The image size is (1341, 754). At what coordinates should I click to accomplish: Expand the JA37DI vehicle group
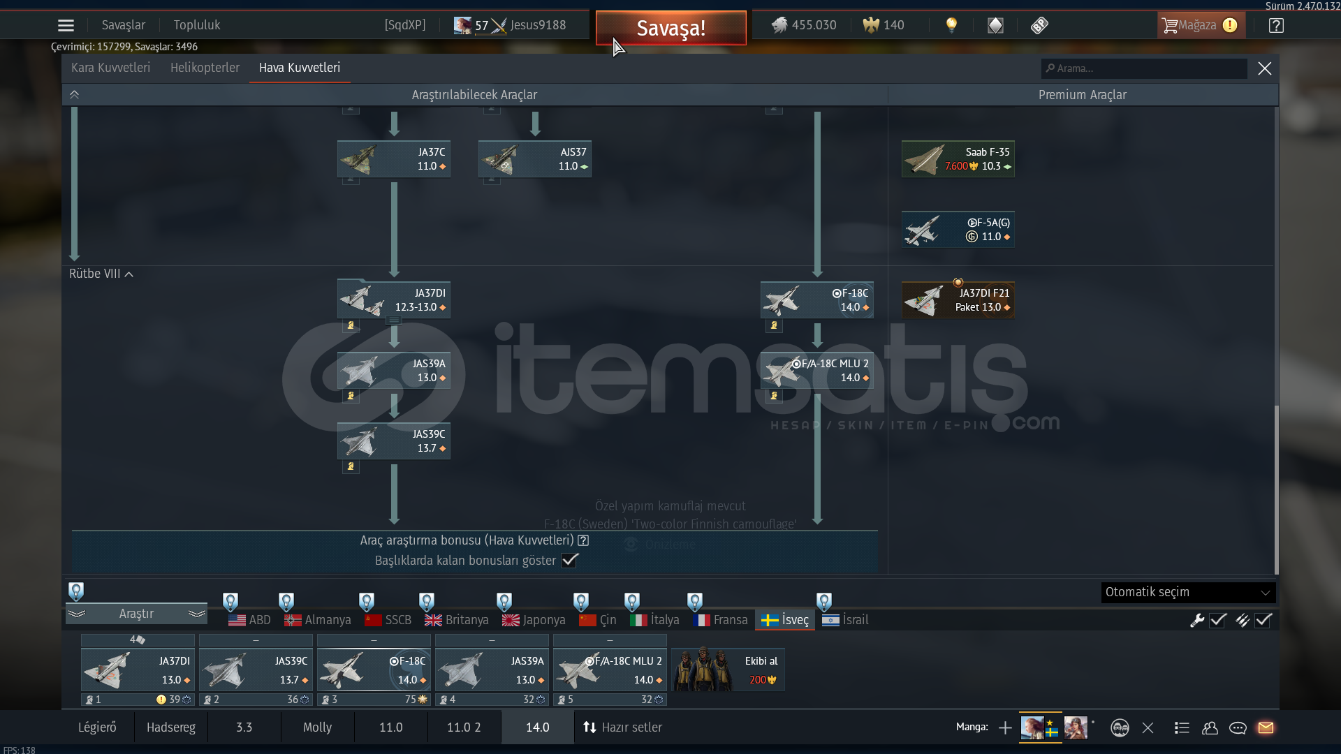[394, 320]
